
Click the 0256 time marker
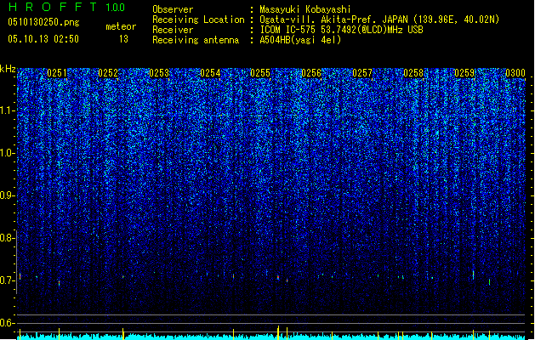pyautogui.click(x=311, y=73)
